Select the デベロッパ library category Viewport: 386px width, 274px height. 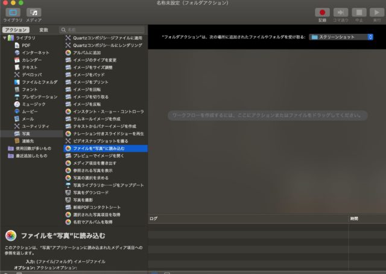click(x=32, y=75)
